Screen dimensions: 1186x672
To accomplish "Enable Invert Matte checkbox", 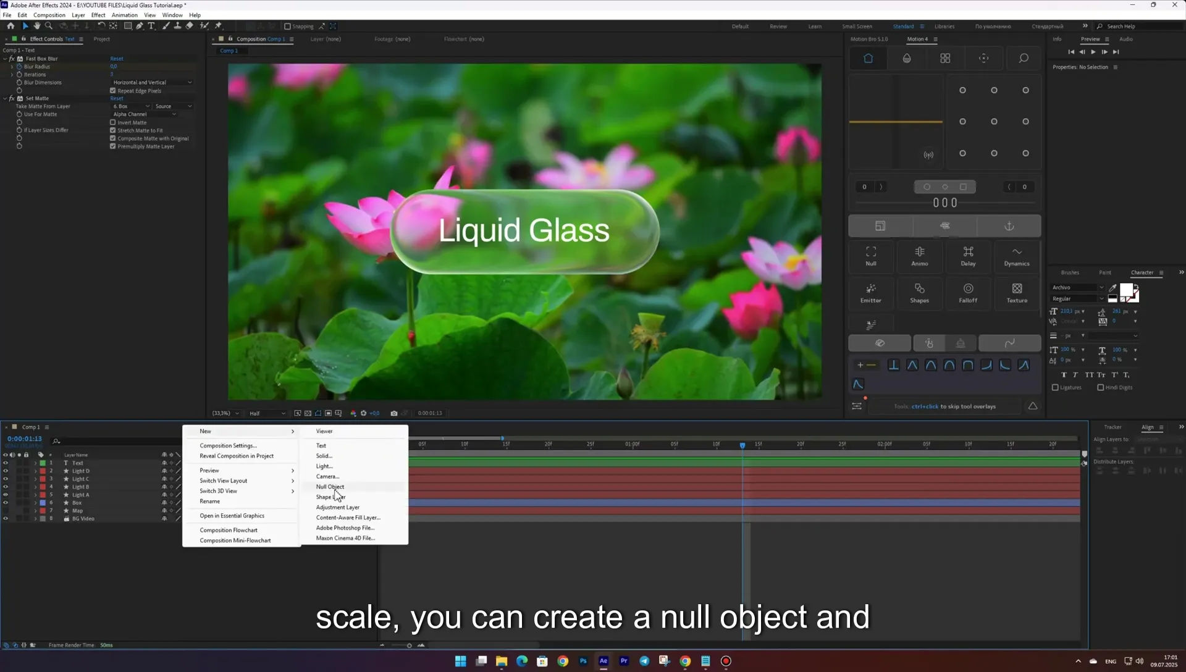I will click(113, 122).
